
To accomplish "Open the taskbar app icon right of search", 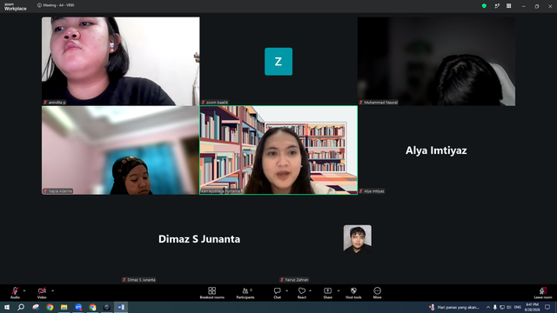I will tap(36, 307).
